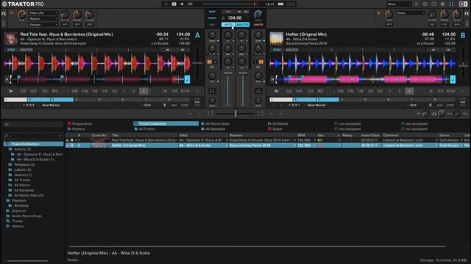Screen dimensions: 471x264
Task: Click the Deck A cover art thumbnail
Action: pos(11,39)
